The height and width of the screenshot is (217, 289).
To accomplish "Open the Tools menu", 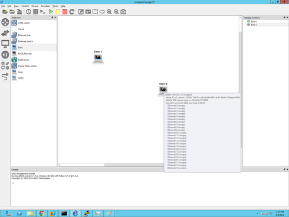I will 55,6.
